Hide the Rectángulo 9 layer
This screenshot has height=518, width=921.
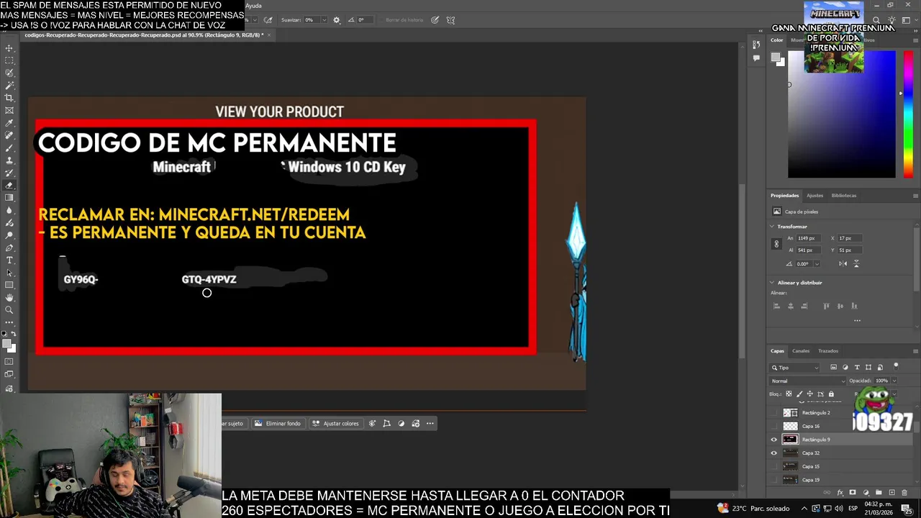click(774, 440)
